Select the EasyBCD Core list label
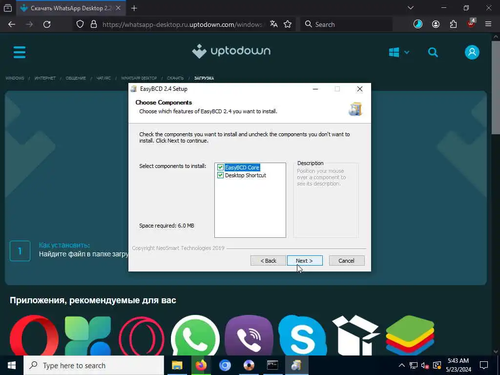Screen dimensions: 500x375 [242, 167]
